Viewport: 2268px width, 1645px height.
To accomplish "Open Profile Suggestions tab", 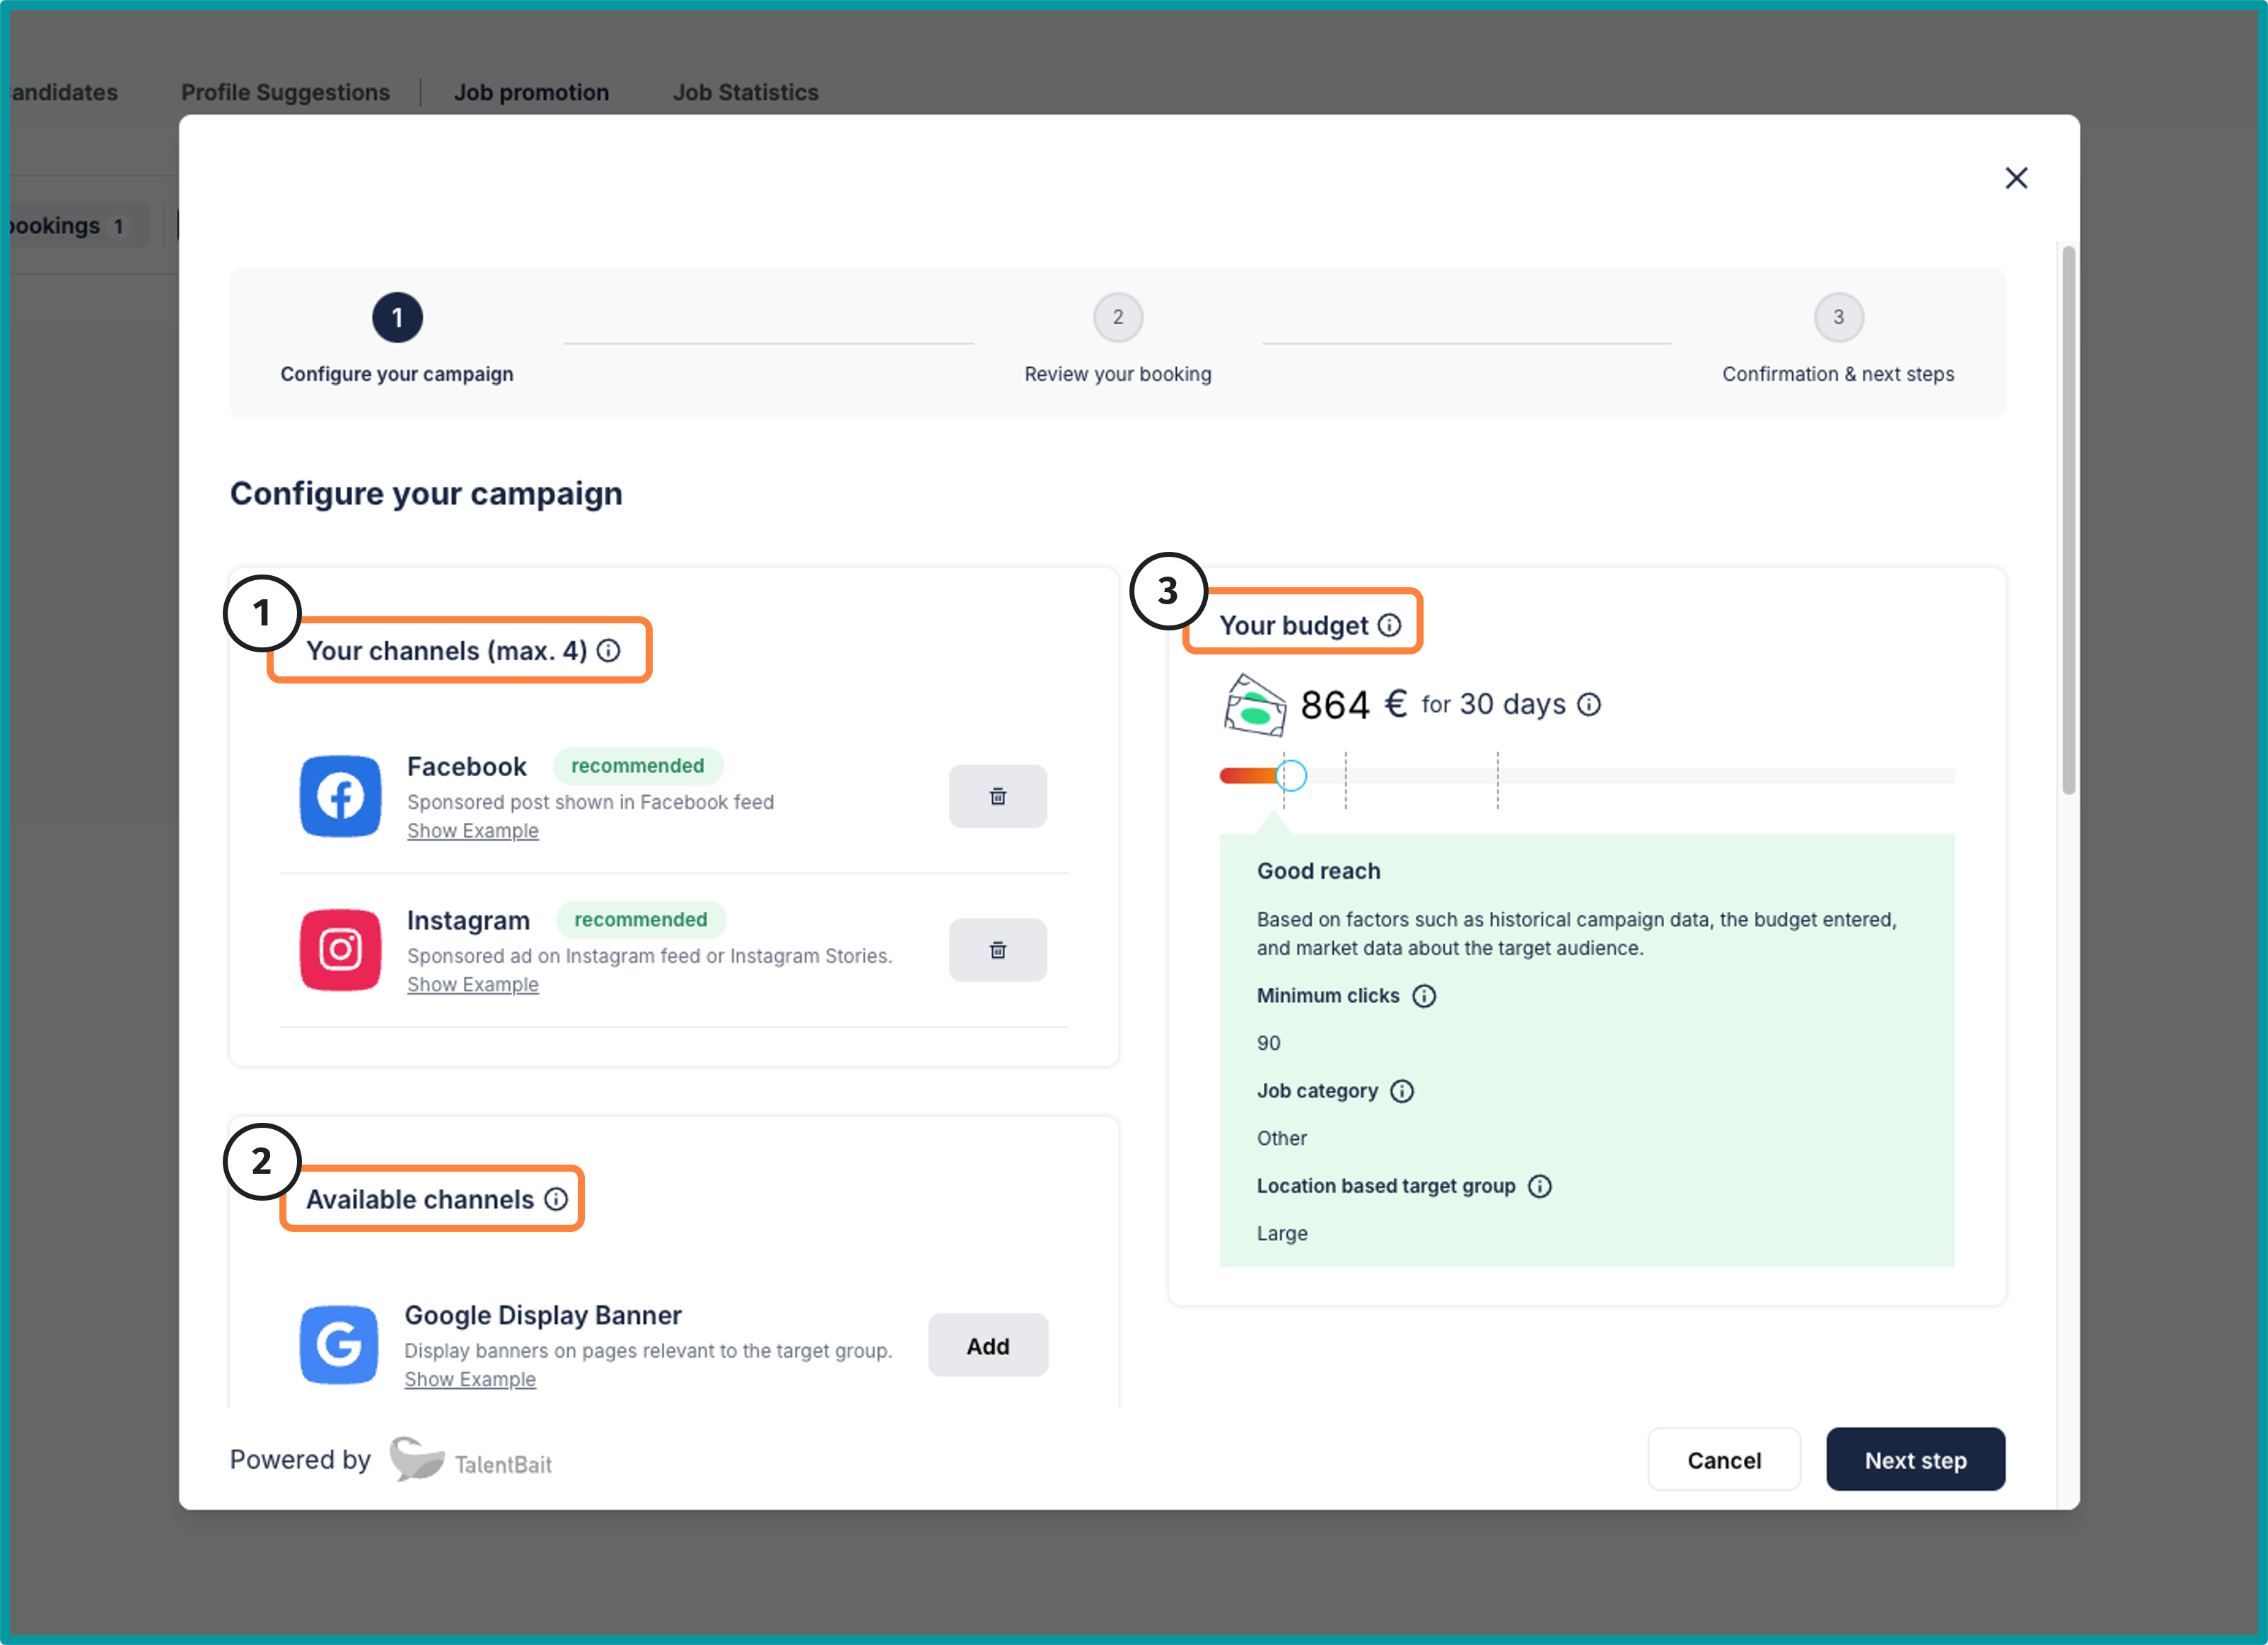I will tap(285, 92).
